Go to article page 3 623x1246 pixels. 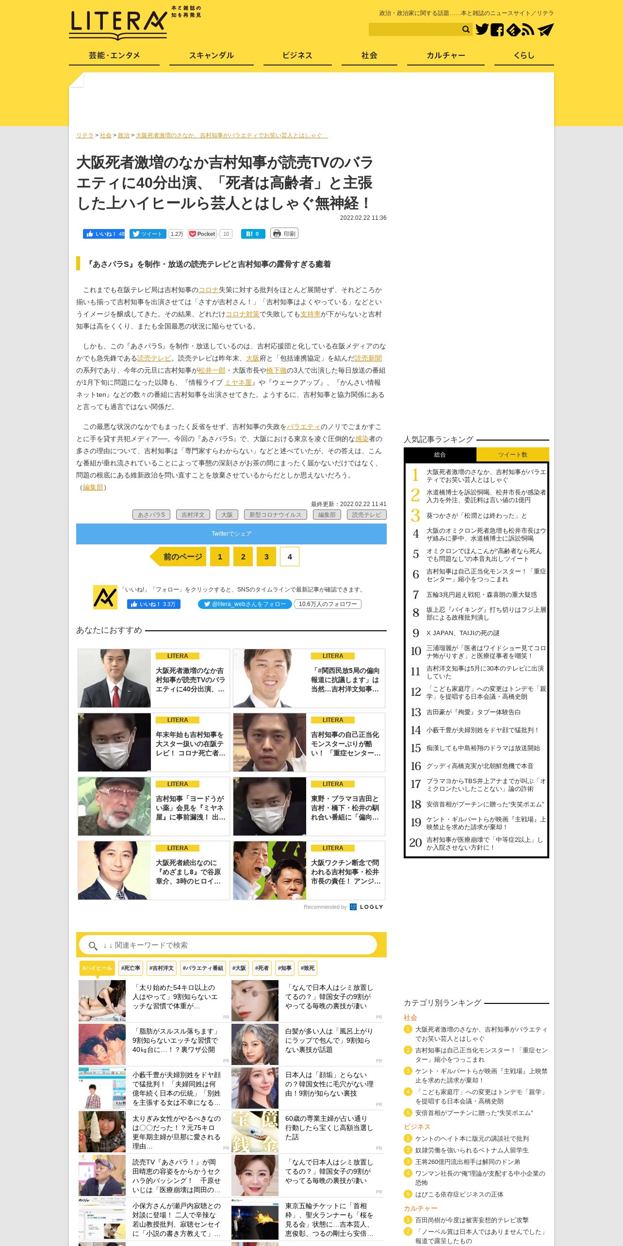266,557
